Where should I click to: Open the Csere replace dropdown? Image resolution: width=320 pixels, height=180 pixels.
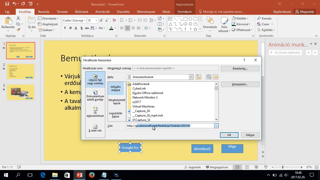click(x=265, y=24)
